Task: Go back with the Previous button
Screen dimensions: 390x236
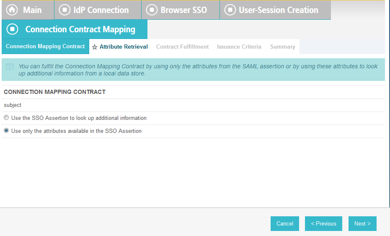Action: 323,223
